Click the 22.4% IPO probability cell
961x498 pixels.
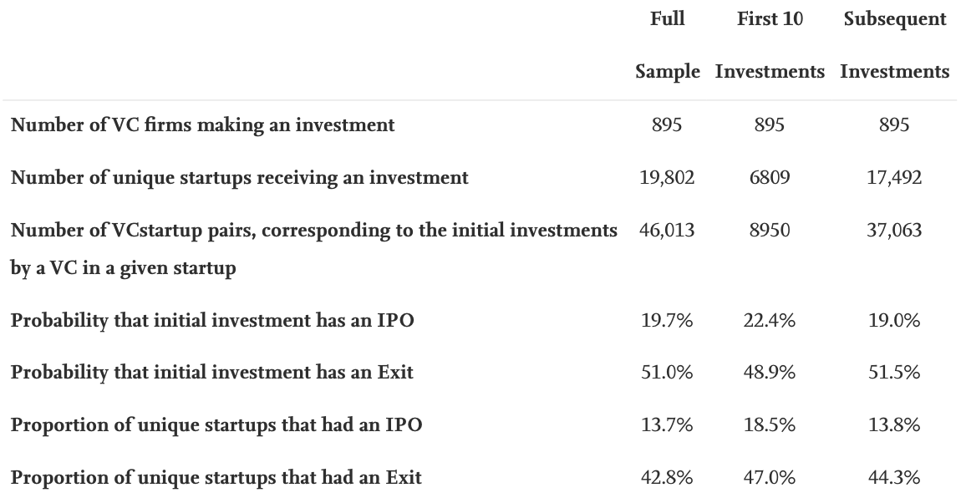click(770, 321)
